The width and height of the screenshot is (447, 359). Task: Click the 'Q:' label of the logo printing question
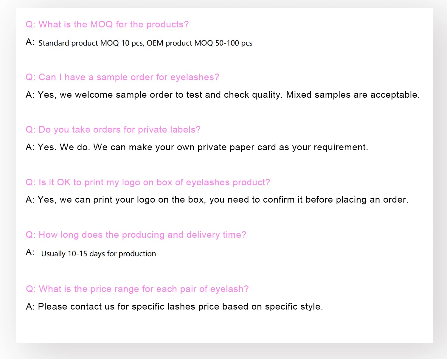[31, 182]
